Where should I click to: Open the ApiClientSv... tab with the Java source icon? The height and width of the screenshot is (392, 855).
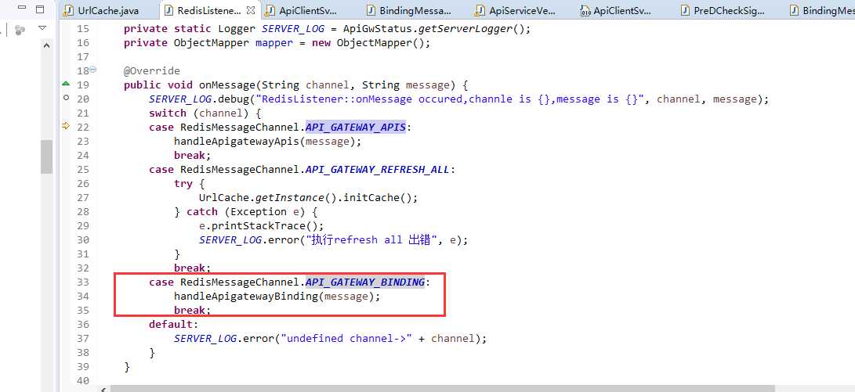click(x=301, y=10)
